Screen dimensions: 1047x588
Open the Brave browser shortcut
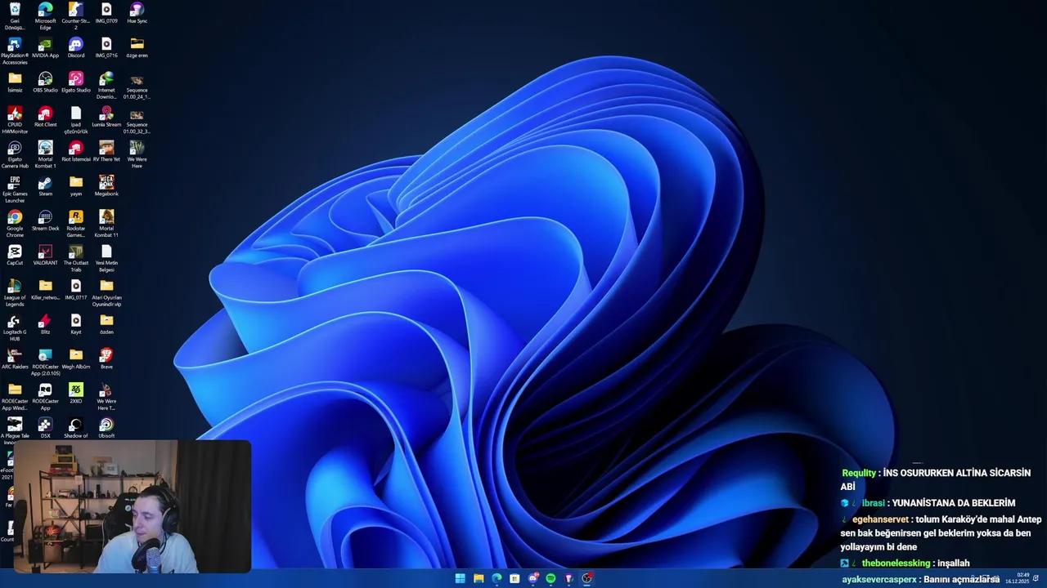coord(106,355)
